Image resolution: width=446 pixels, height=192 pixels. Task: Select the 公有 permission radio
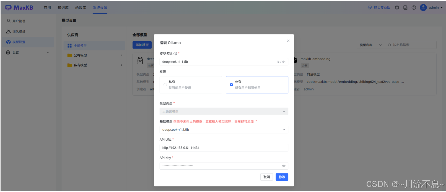[x=231, y=85]
